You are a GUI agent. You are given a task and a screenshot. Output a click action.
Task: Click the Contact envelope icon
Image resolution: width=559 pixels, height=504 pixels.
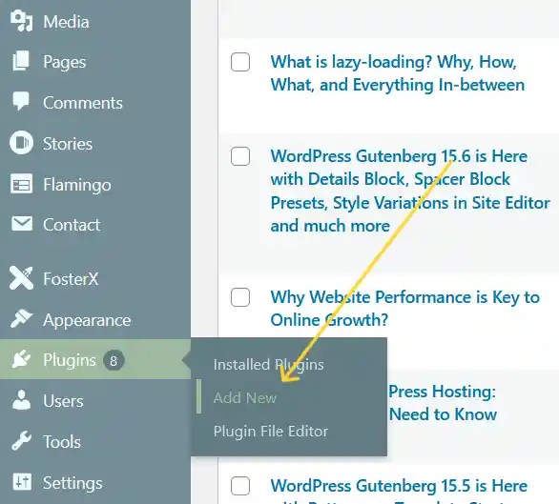(22, 224)
